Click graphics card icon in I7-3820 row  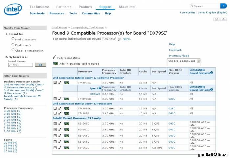[66, 113]
